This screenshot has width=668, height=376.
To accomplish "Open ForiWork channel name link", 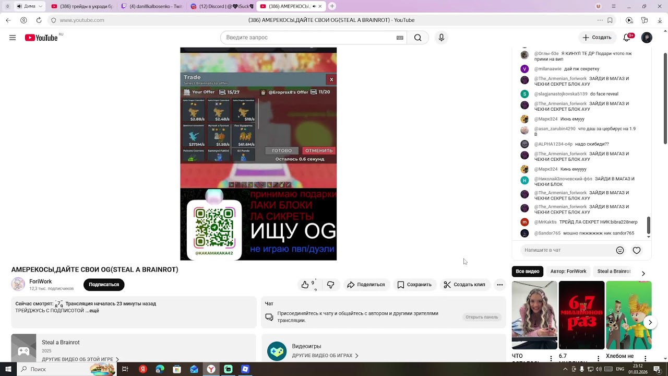I will pyautogui.click(x=40, y=281).
